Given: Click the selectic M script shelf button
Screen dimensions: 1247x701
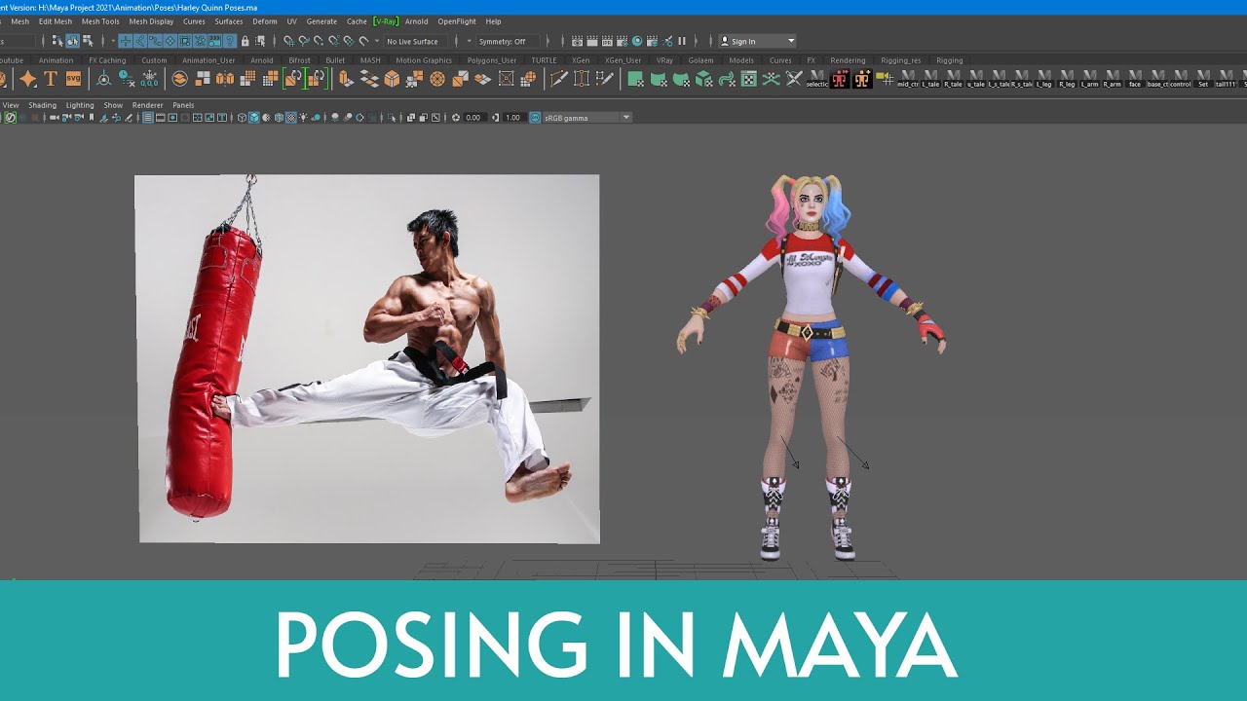Looking at the screenshot, I should click(x=816, y=79).
